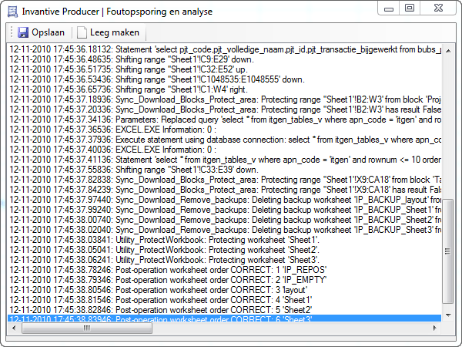The height and width of the screenshot is (347, 462).
Task: Select line Protecting worksheet 'Sheet1'
Action: coord(225,240)
